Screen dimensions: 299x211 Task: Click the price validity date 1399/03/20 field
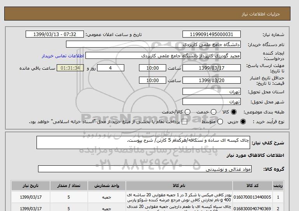click(x=212, y=80)
